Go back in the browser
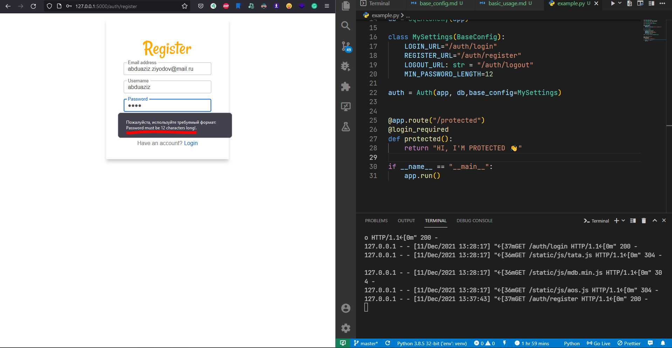 pos(8,6)
